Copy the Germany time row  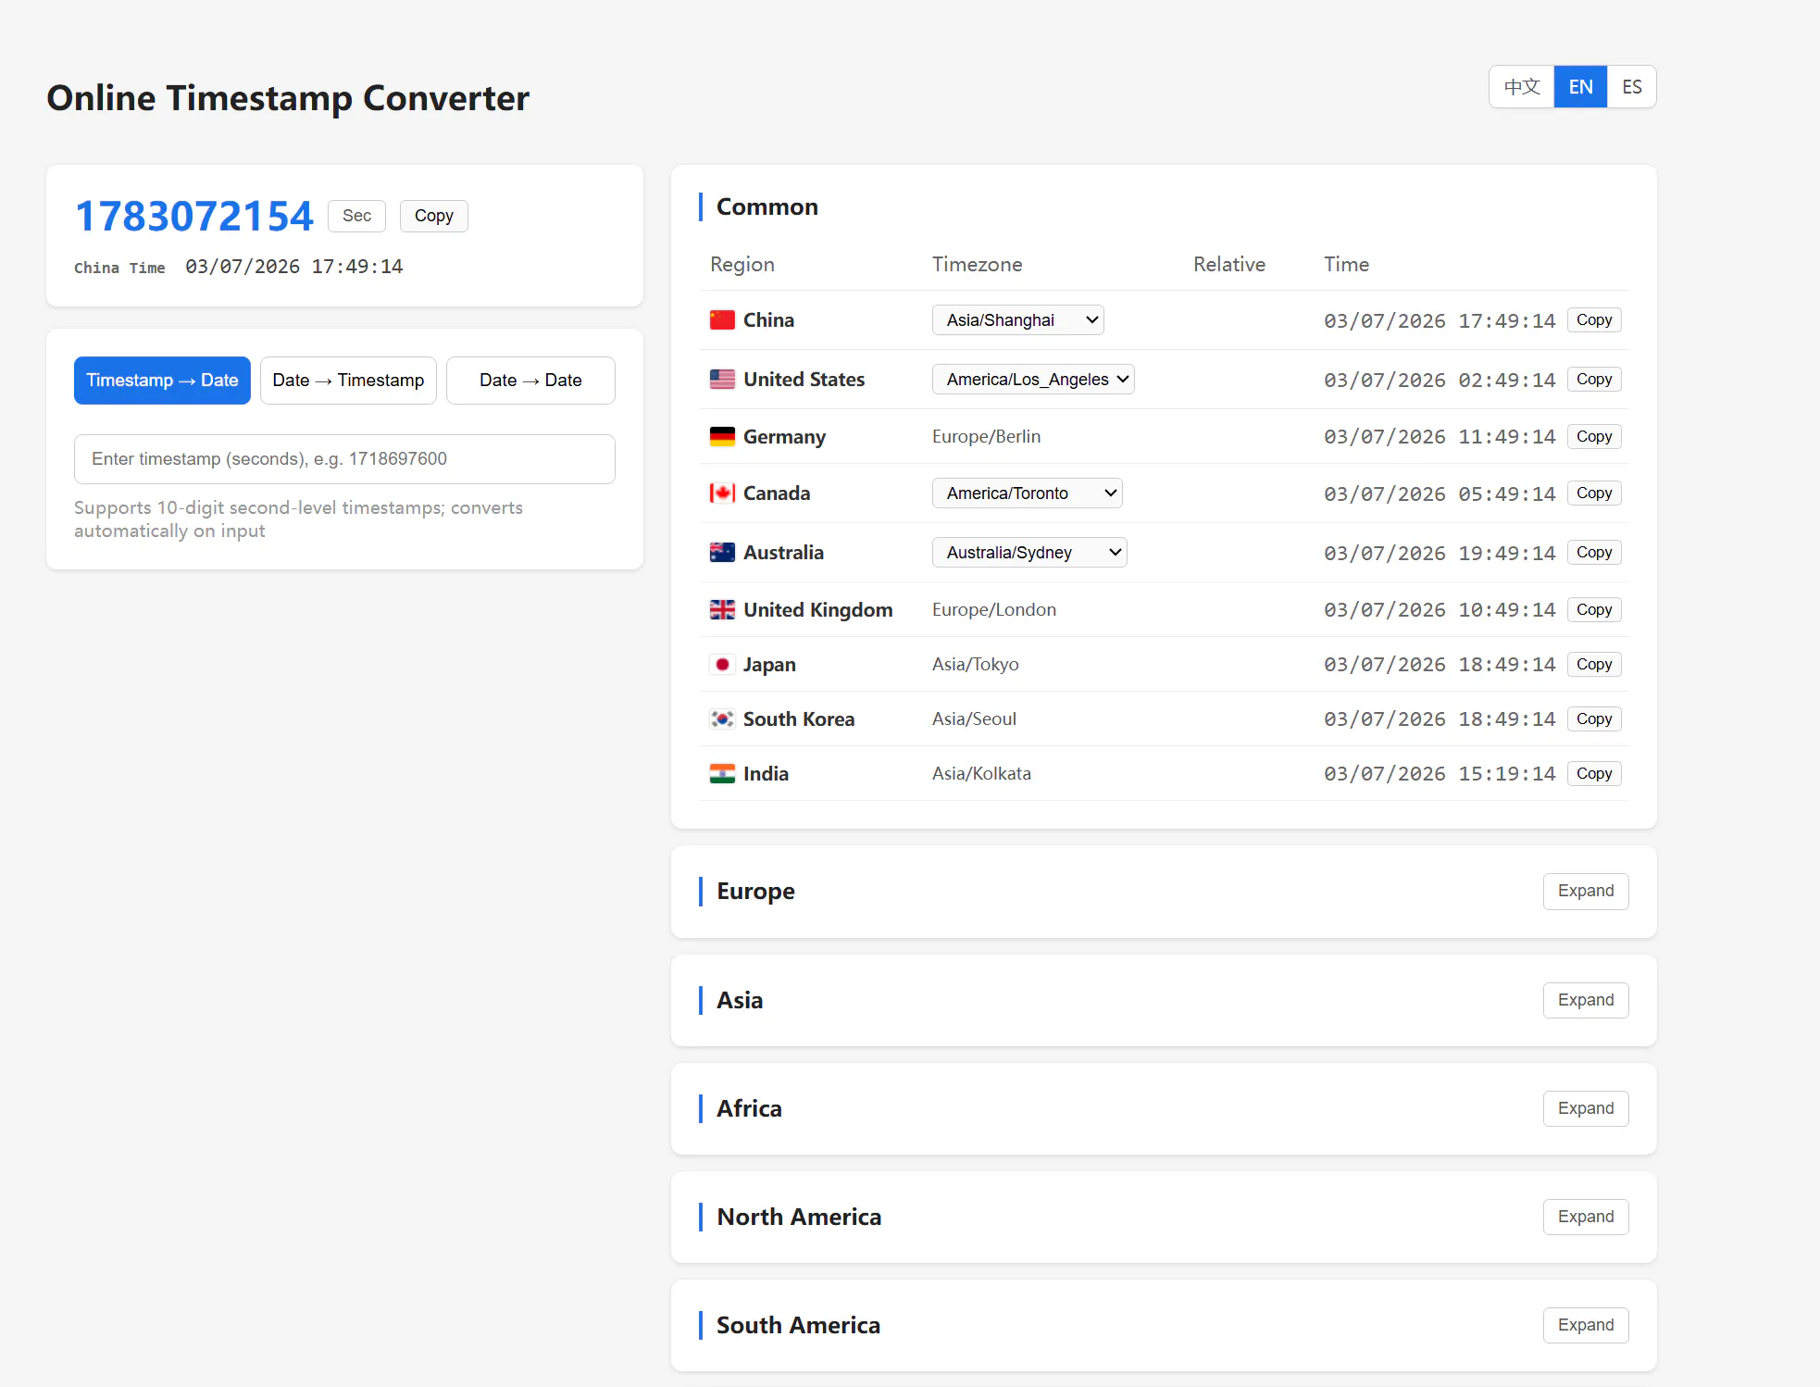pos(1594,437)
